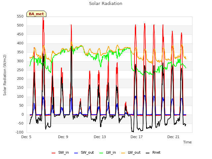Click the 550 y-axis tick label
The height and width of the screenshot is (159, 212).
(20, 17)
